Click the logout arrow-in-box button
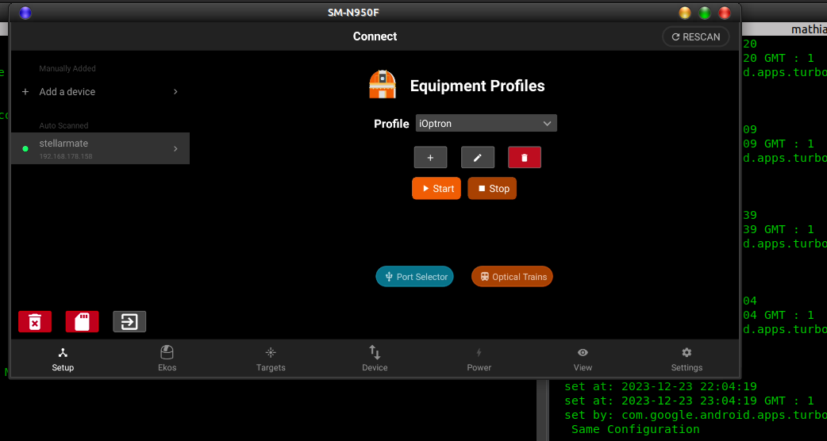The width and height of the screenshot is (827, 441). point(129,321)
